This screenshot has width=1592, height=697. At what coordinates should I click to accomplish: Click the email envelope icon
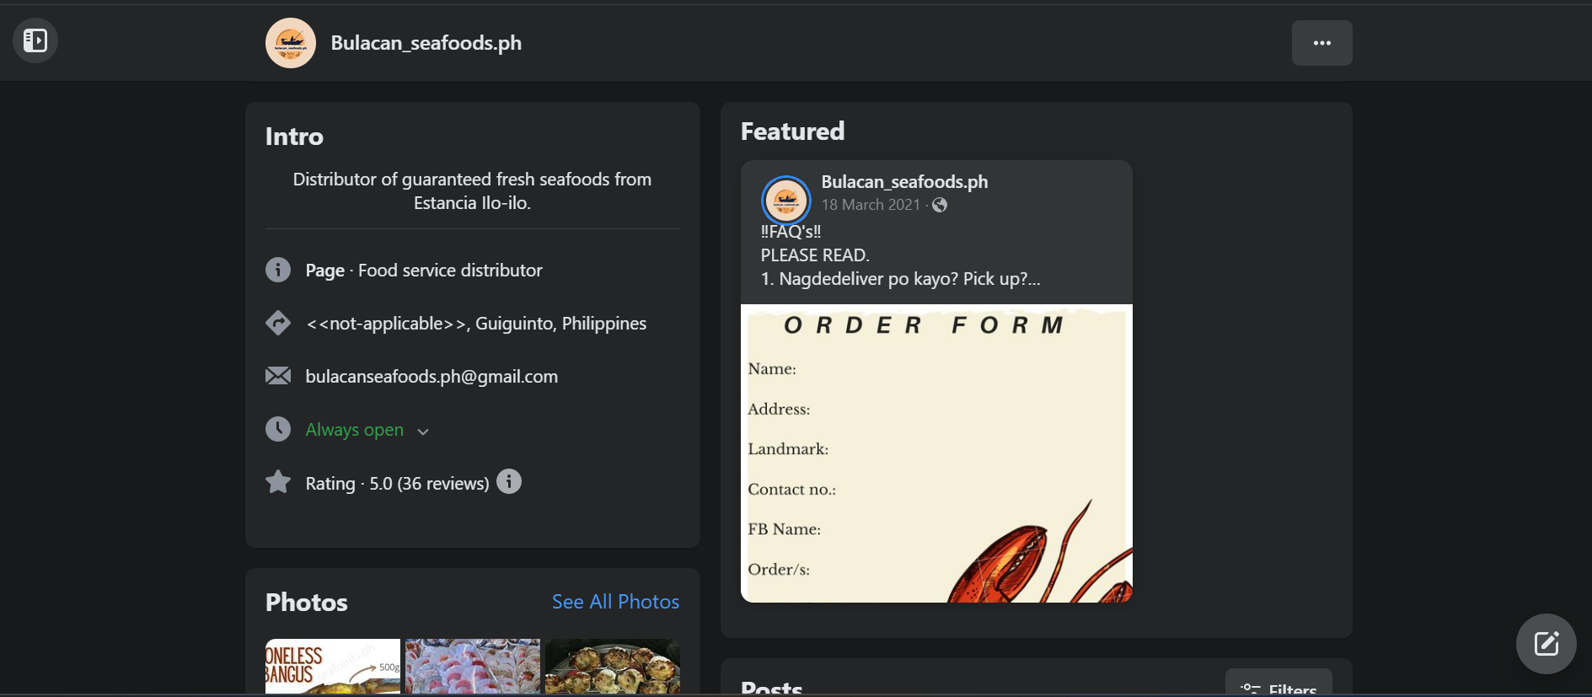278,376
